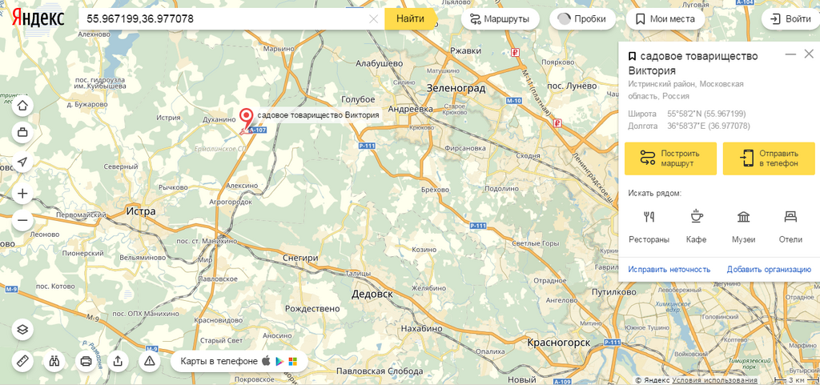820x385 pixels.
Task: Locate me with the arrow icon
Action: (22, 162)
